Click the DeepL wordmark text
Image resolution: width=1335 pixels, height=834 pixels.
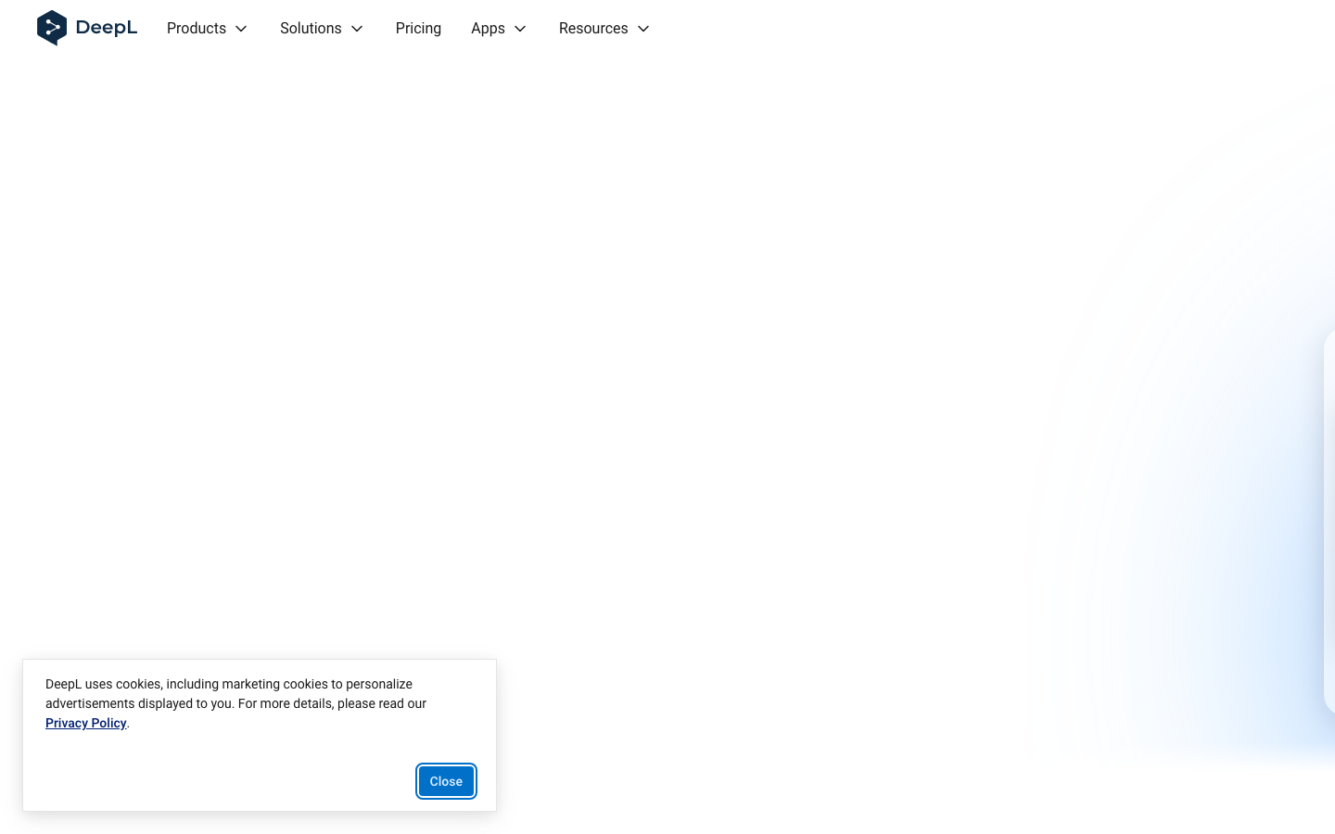tap(107, 28)
